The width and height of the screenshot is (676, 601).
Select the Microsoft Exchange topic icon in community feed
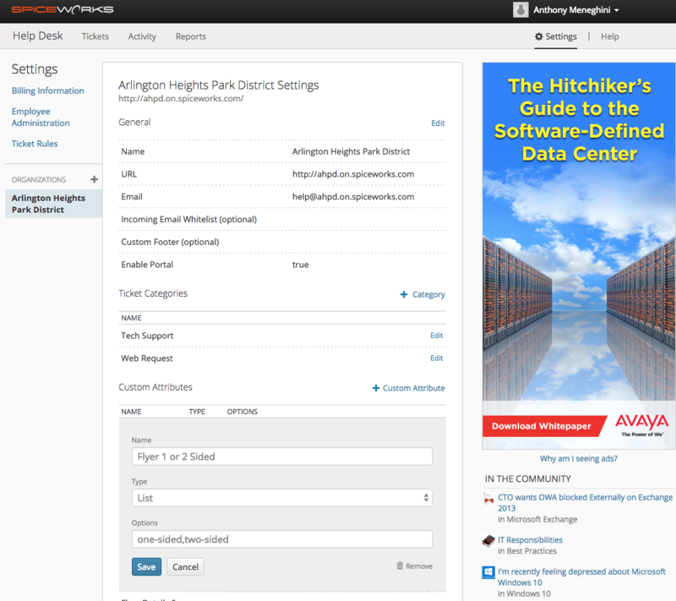coord(487,500)
